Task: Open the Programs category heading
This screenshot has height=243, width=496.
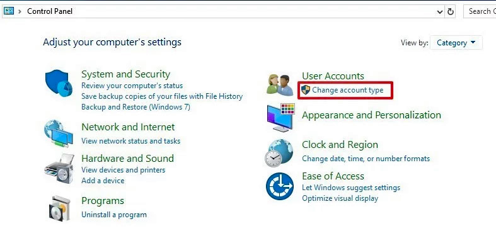Action: click(103, 201)
